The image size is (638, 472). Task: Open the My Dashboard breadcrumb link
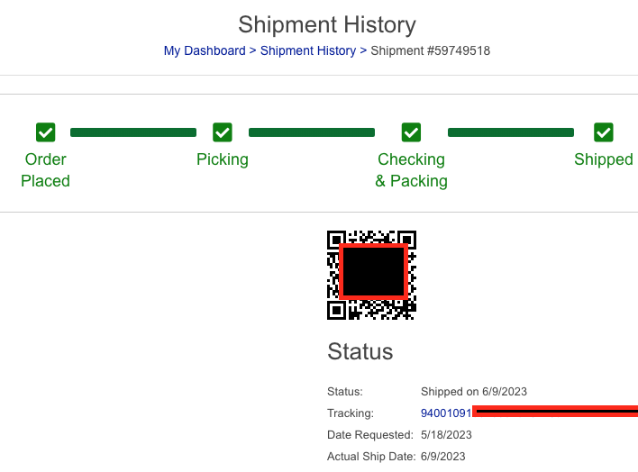(x=205, y=50)
